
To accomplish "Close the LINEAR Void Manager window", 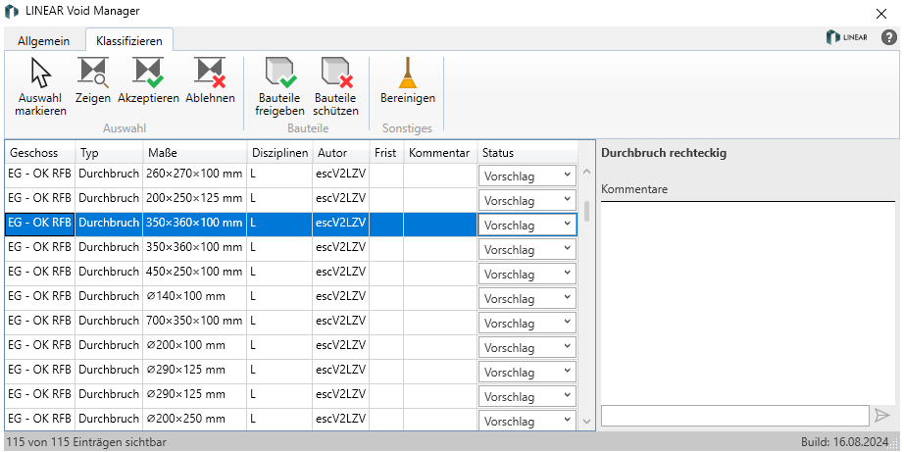I will point(880,14).
